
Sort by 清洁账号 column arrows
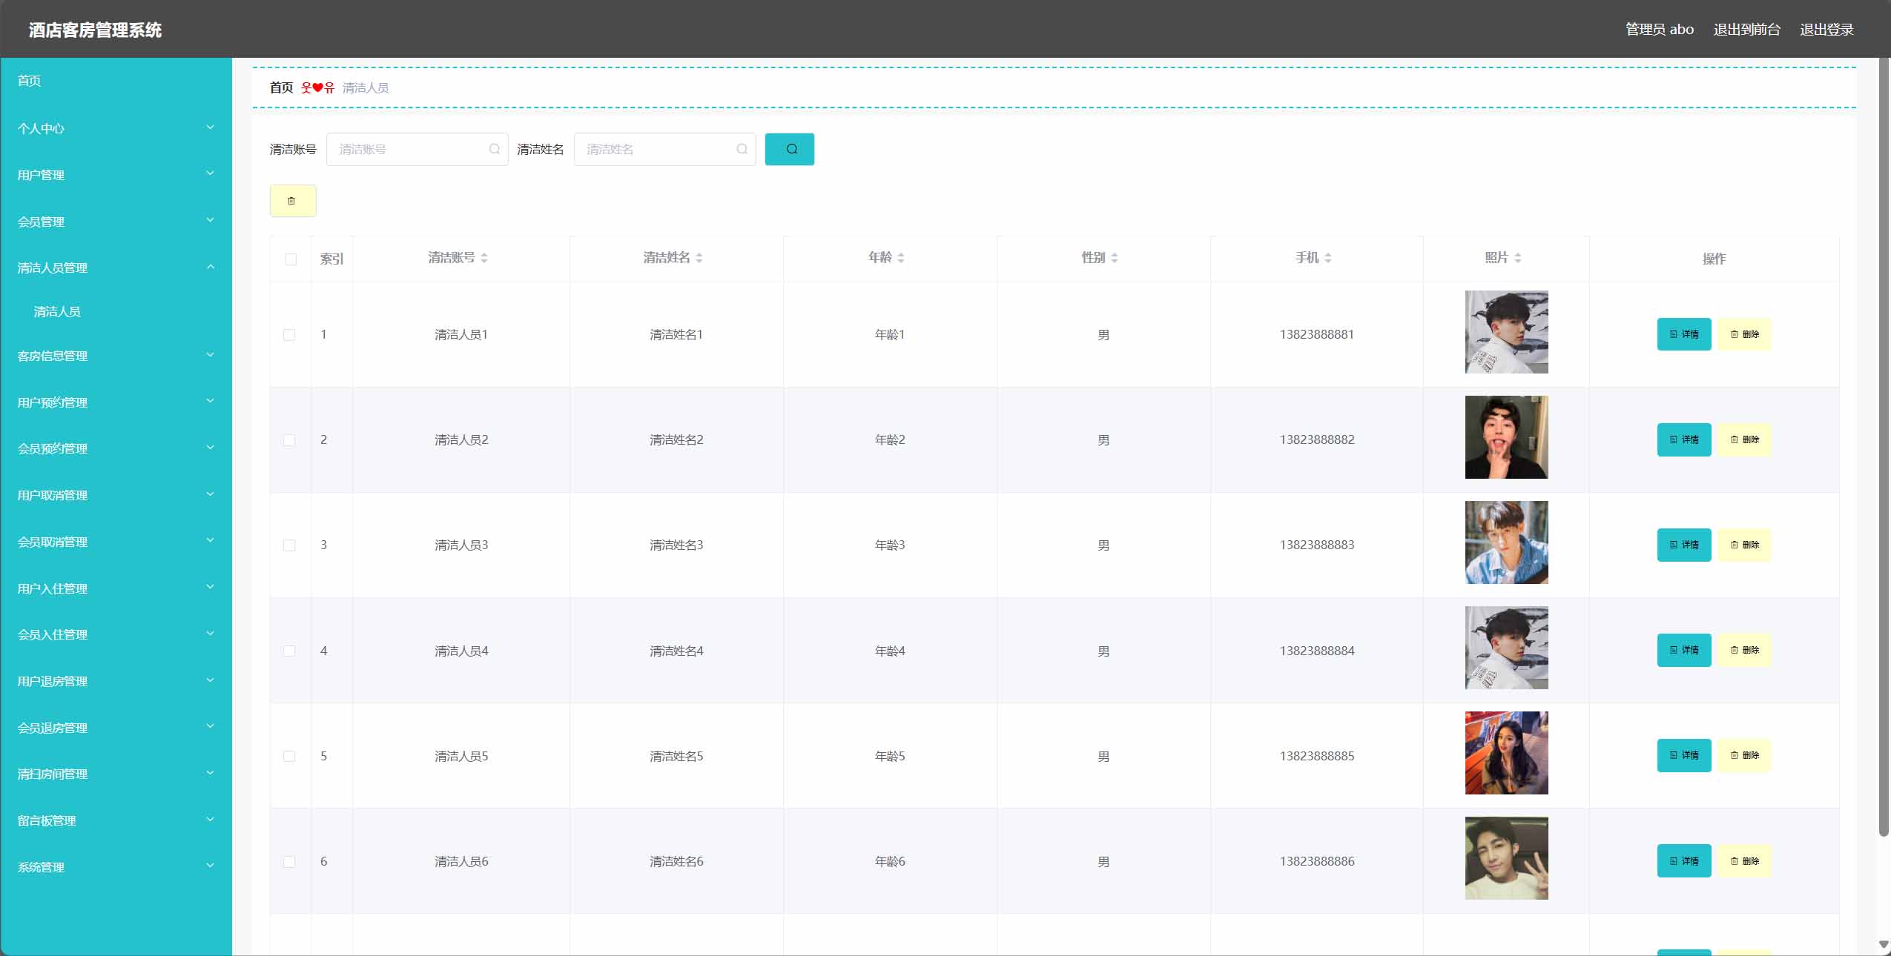click(484, 258)
